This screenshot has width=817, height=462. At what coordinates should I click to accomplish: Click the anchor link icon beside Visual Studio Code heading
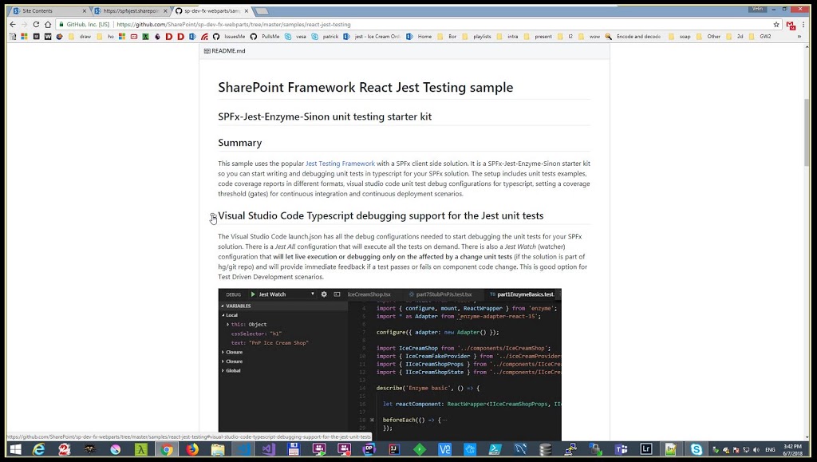213,216
